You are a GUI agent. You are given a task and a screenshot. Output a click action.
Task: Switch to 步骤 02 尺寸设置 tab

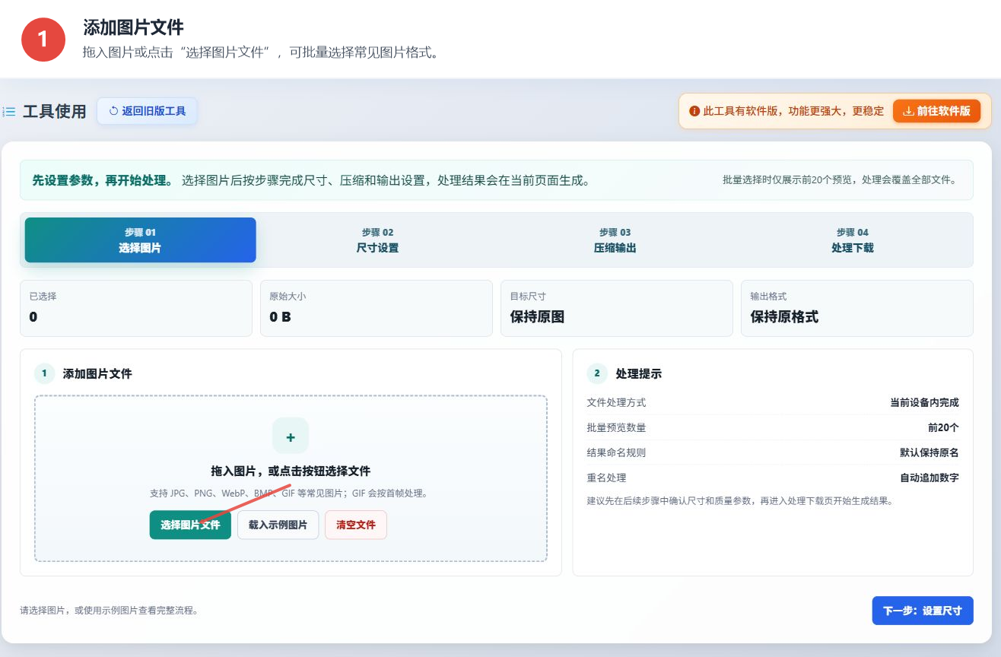pyautogui.click(x=377, y=240)
